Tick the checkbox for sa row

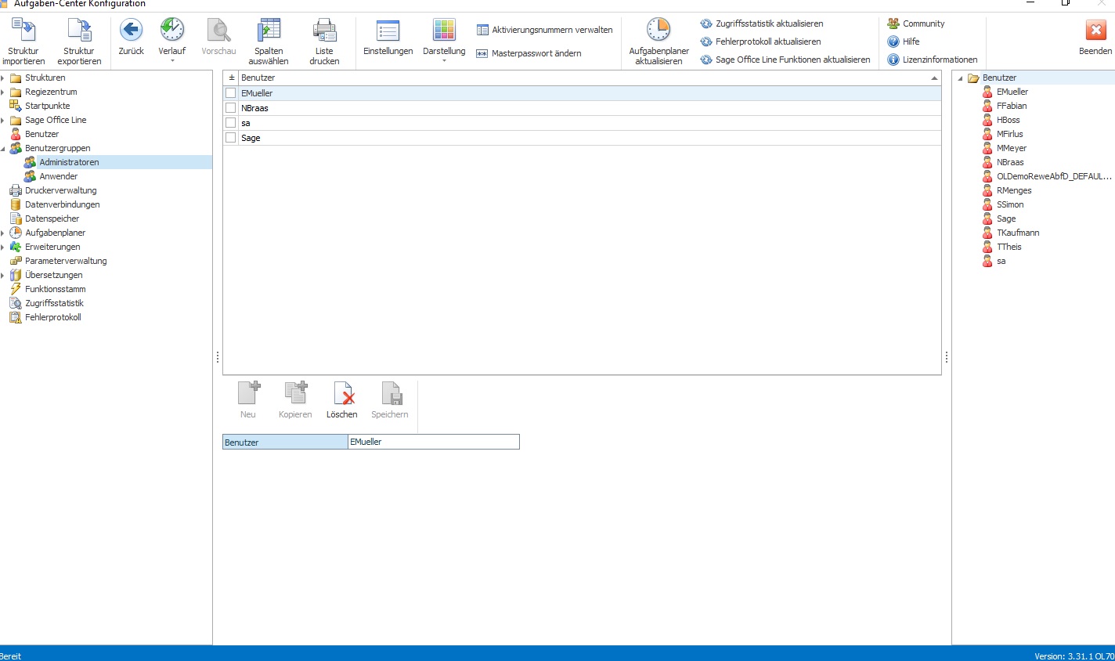click(230, 123)
